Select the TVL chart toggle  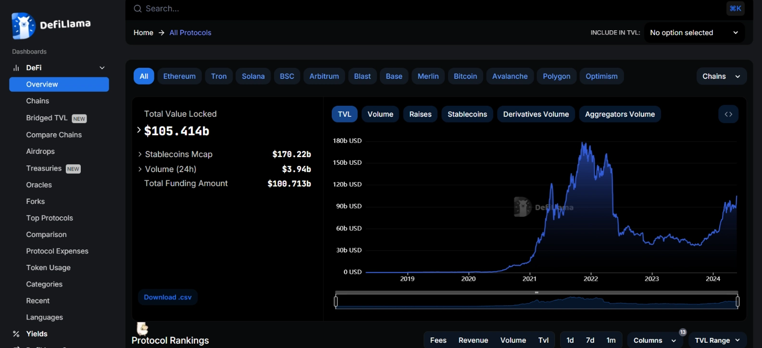coord(345,114)
